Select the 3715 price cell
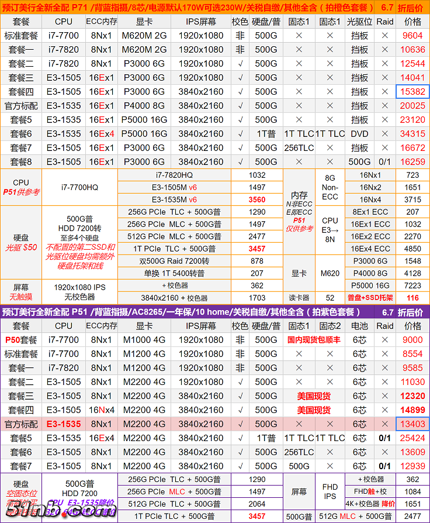430x523 pixels. click(x=412, y=200)
